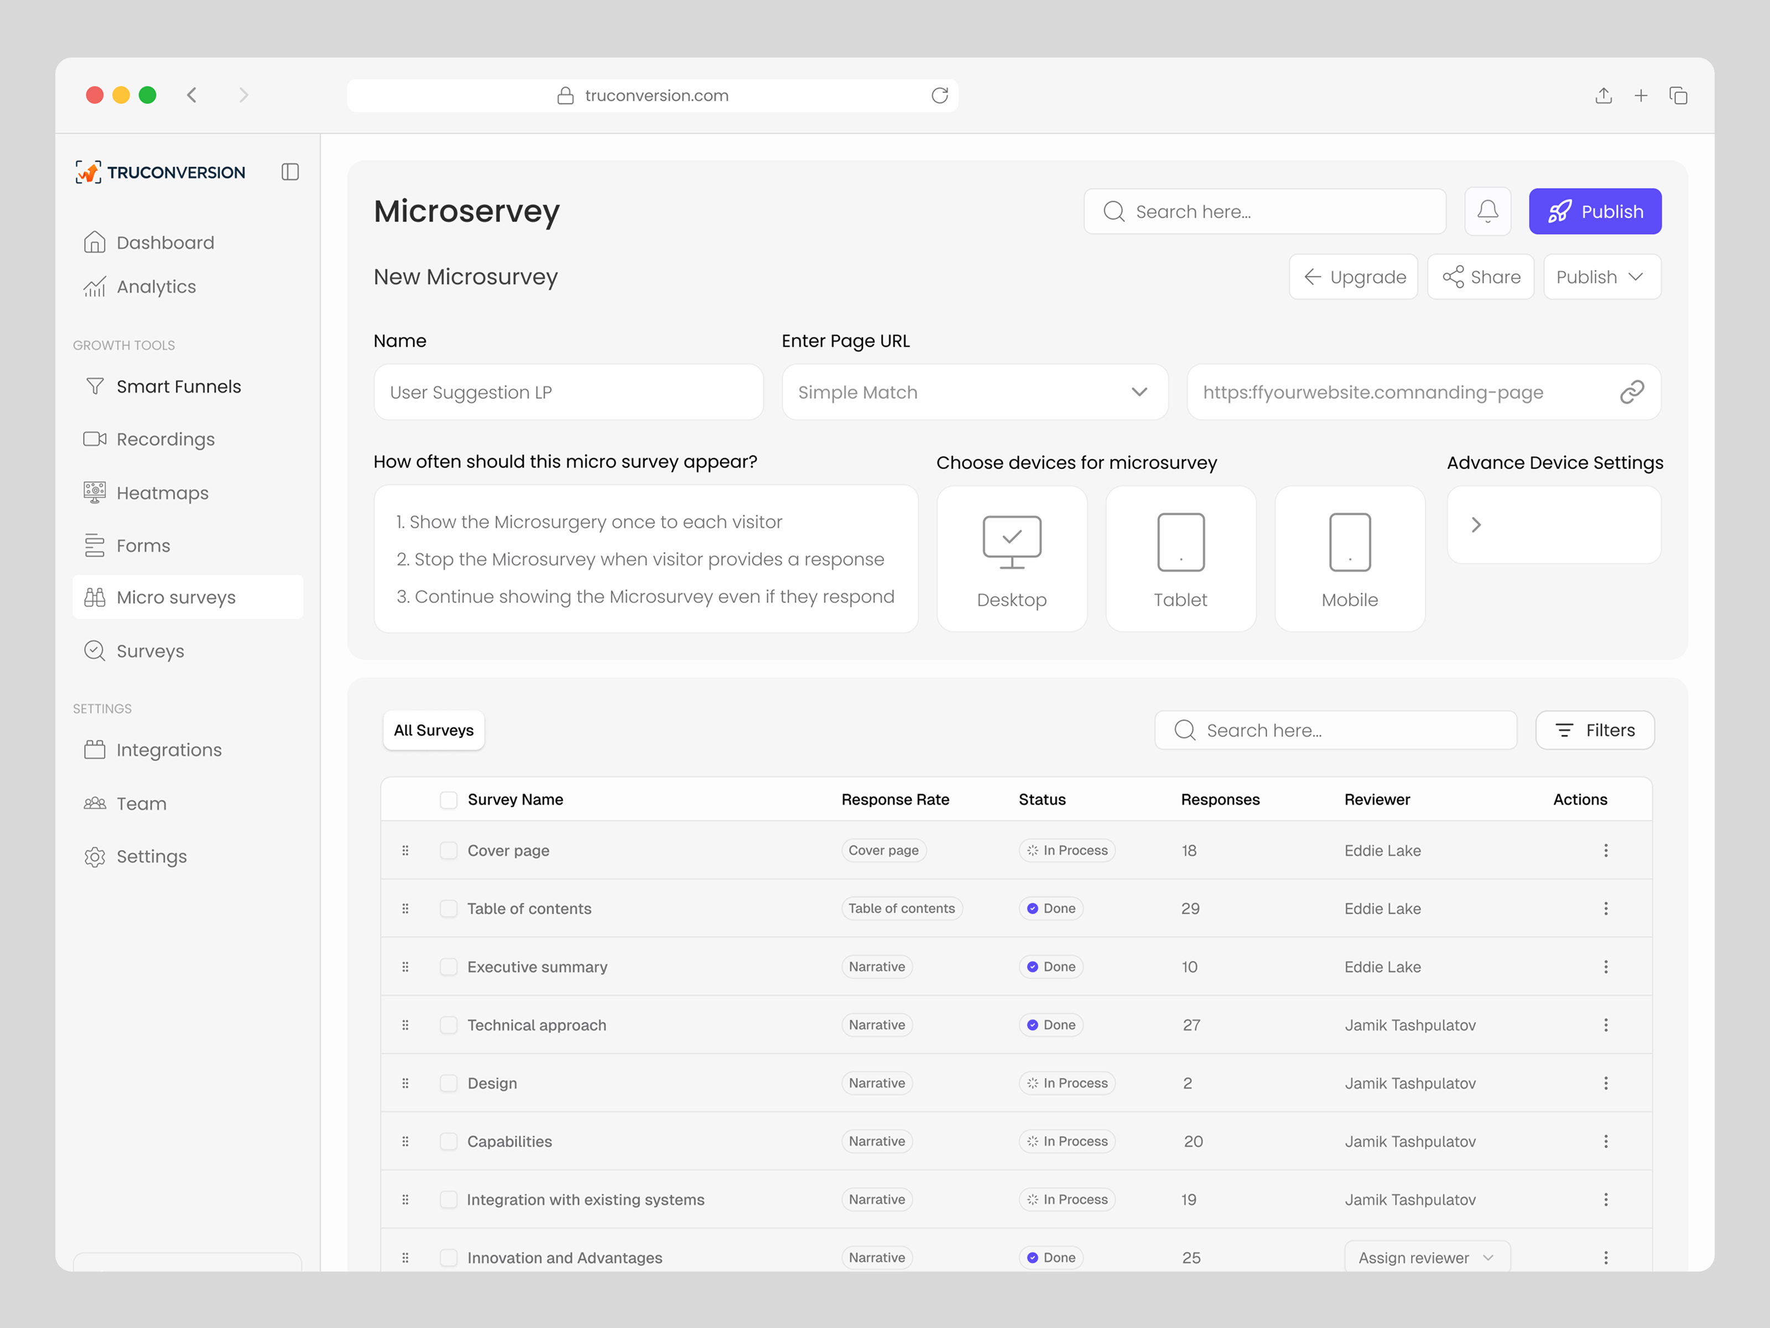
Task: Open the Assign reviewer dropdown
Action: [1427, 1258]
